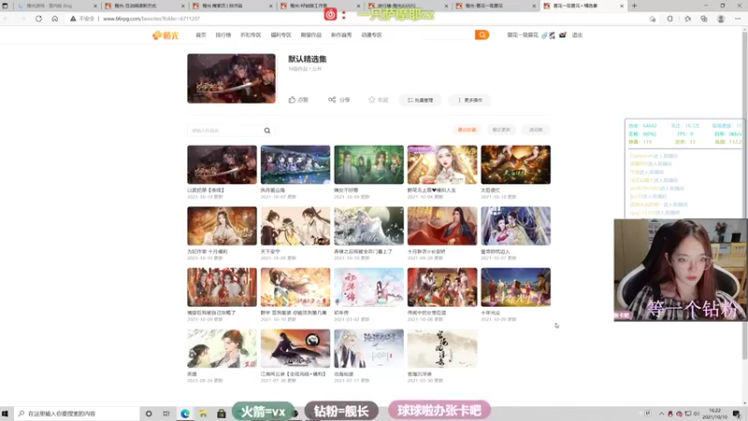748x421 pixels.
Task: Click the browser favorites star icon
Action: (687, 19)
